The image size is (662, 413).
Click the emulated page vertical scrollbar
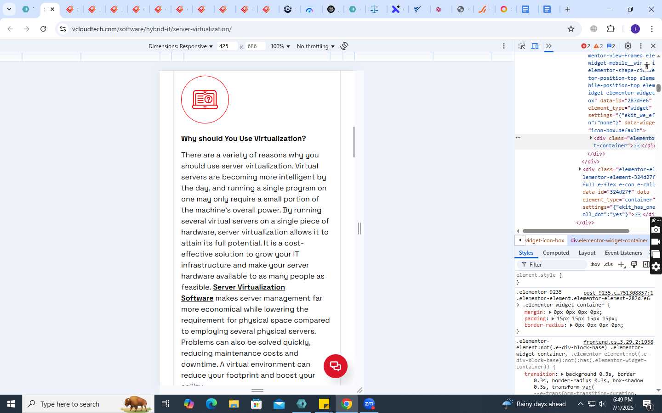tap(354, 142)
